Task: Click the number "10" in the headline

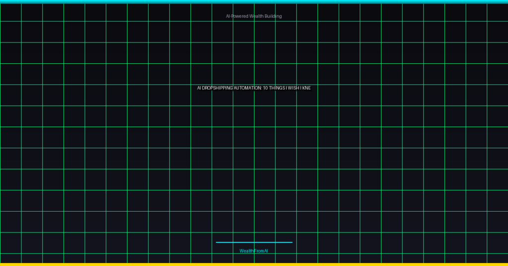Action: pyautogui.click(x=265, y=88)
